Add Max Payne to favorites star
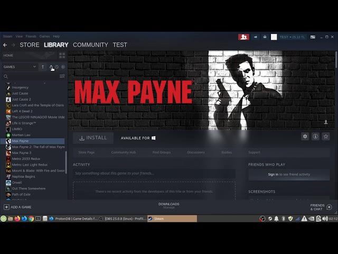This screenshot has width=338, height=254. [x=326, y=137]
